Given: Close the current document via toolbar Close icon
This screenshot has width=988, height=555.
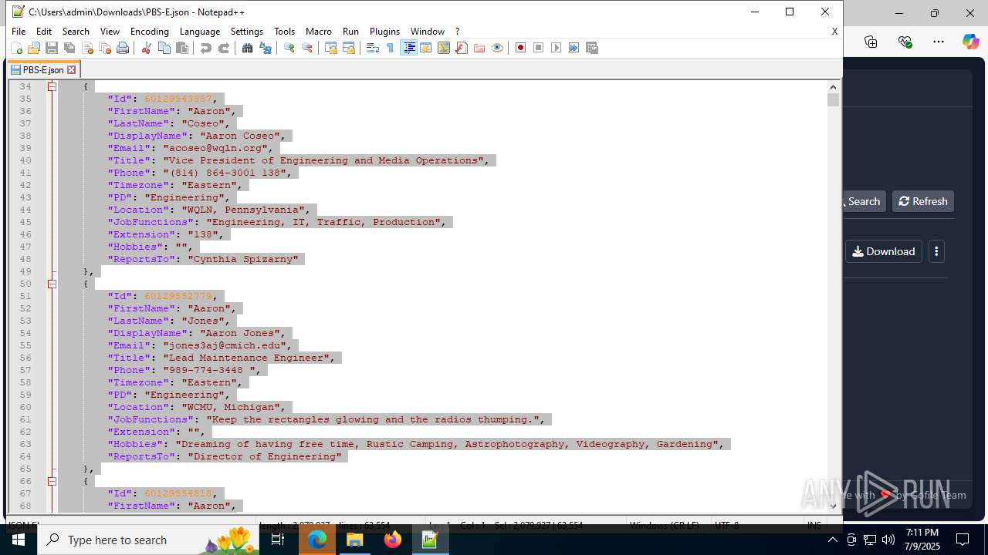Looking at the screenshot, I should (x=87, y=48).
